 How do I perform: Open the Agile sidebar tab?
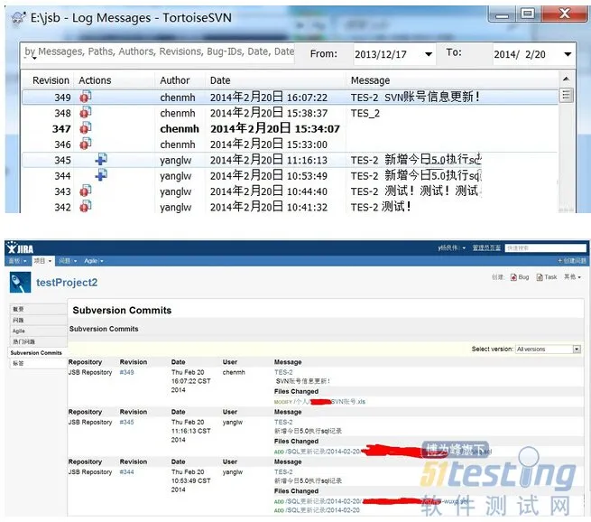(38, 331)
